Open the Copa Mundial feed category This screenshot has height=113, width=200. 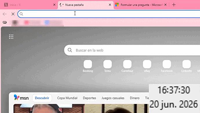click(67, 98)
